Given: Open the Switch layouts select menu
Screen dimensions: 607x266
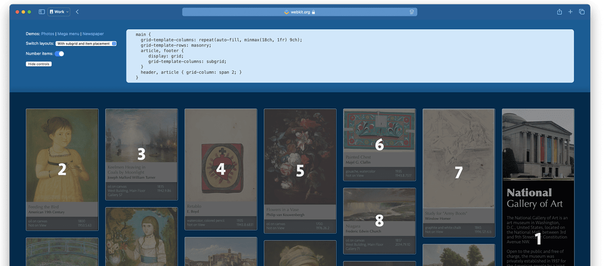Looking at the screenshot, I should pyautogui.click(x=86, y=44).
